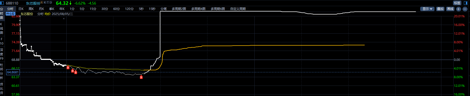Switch to 日K chart
470x96 pixels.
(21, 9)
